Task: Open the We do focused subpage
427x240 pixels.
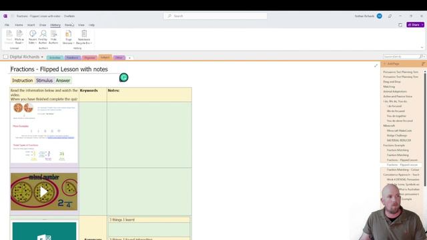Action: (x=396, y=111)
